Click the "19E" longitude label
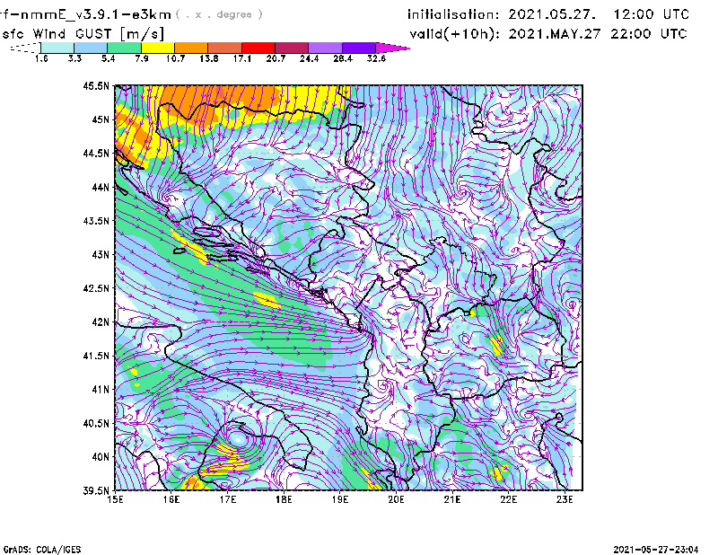This screenshot has width=718, height=555. tap(340, 499)
